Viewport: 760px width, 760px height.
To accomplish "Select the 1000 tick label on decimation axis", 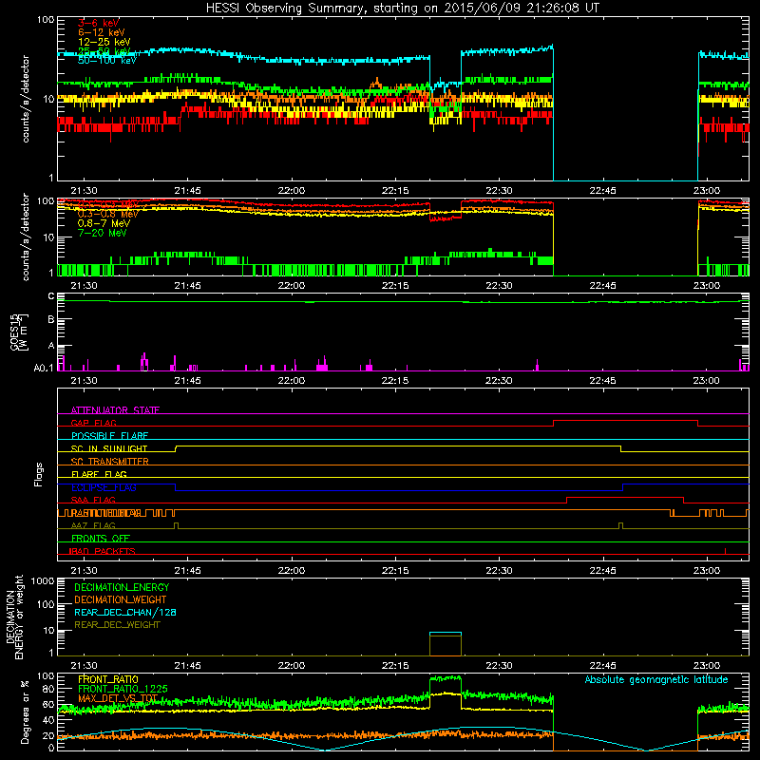I will point(43,580).
